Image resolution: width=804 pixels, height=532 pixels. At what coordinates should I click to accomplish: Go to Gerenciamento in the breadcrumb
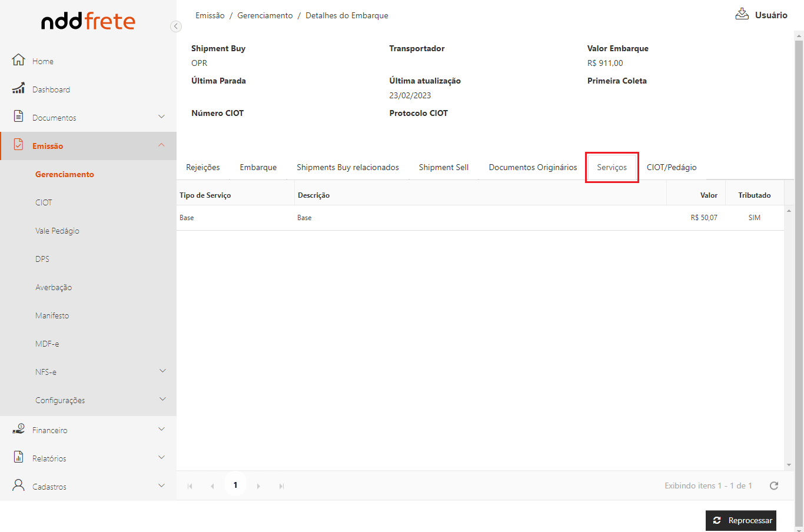click(265, 16)
